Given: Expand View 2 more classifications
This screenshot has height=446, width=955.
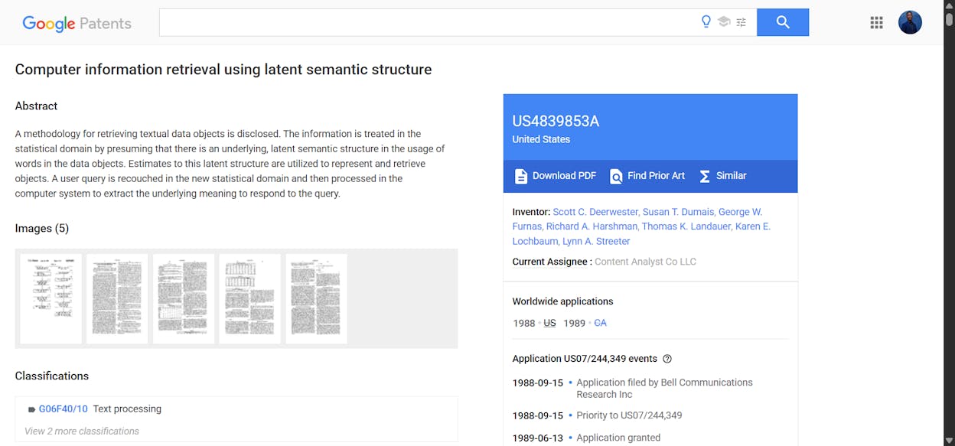Looking at the screenshot, I should (82, 431).
